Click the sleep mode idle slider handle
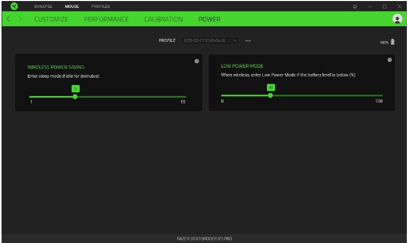407x243 pixels. 75,97
